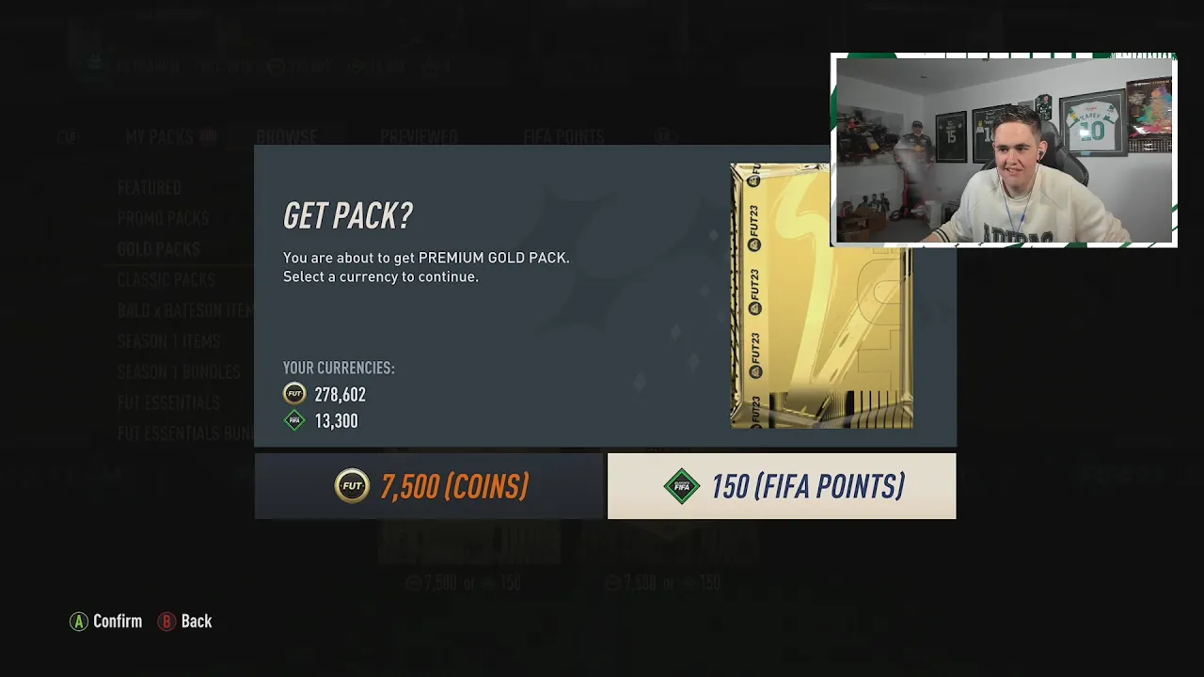Screen dimensions: 1204x677
Task: Select the 7,500 Coins purchase option
Action: (428, 486)
